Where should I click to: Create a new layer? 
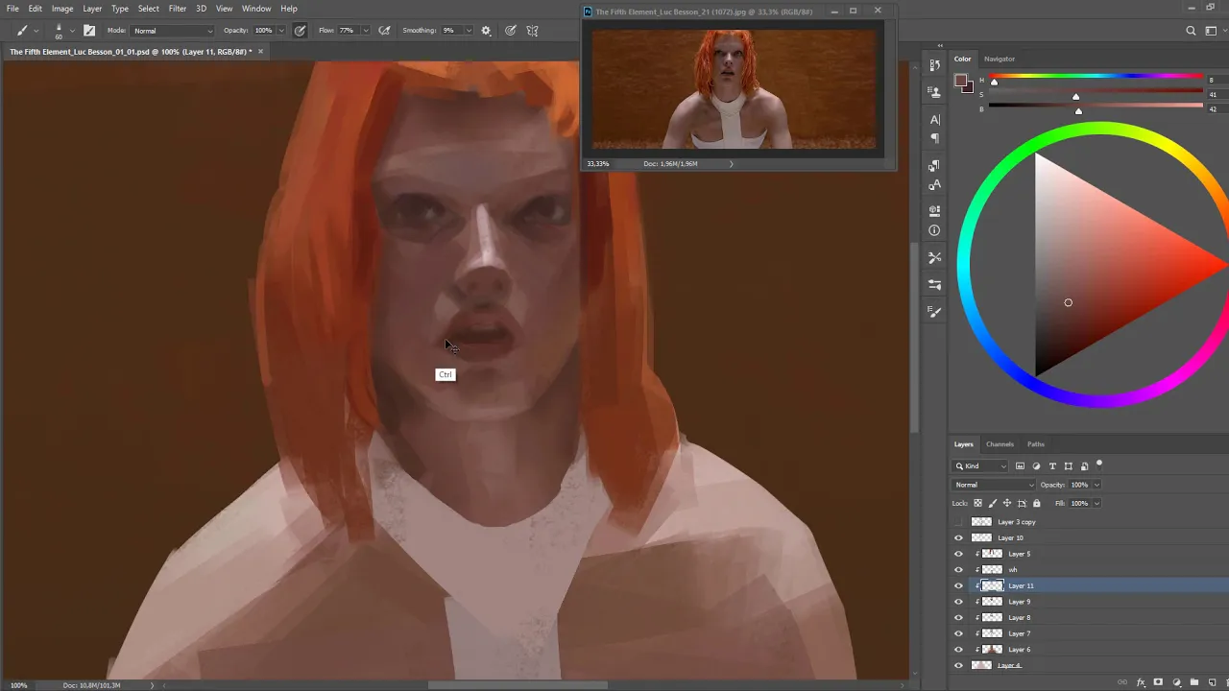point(1213,682)
